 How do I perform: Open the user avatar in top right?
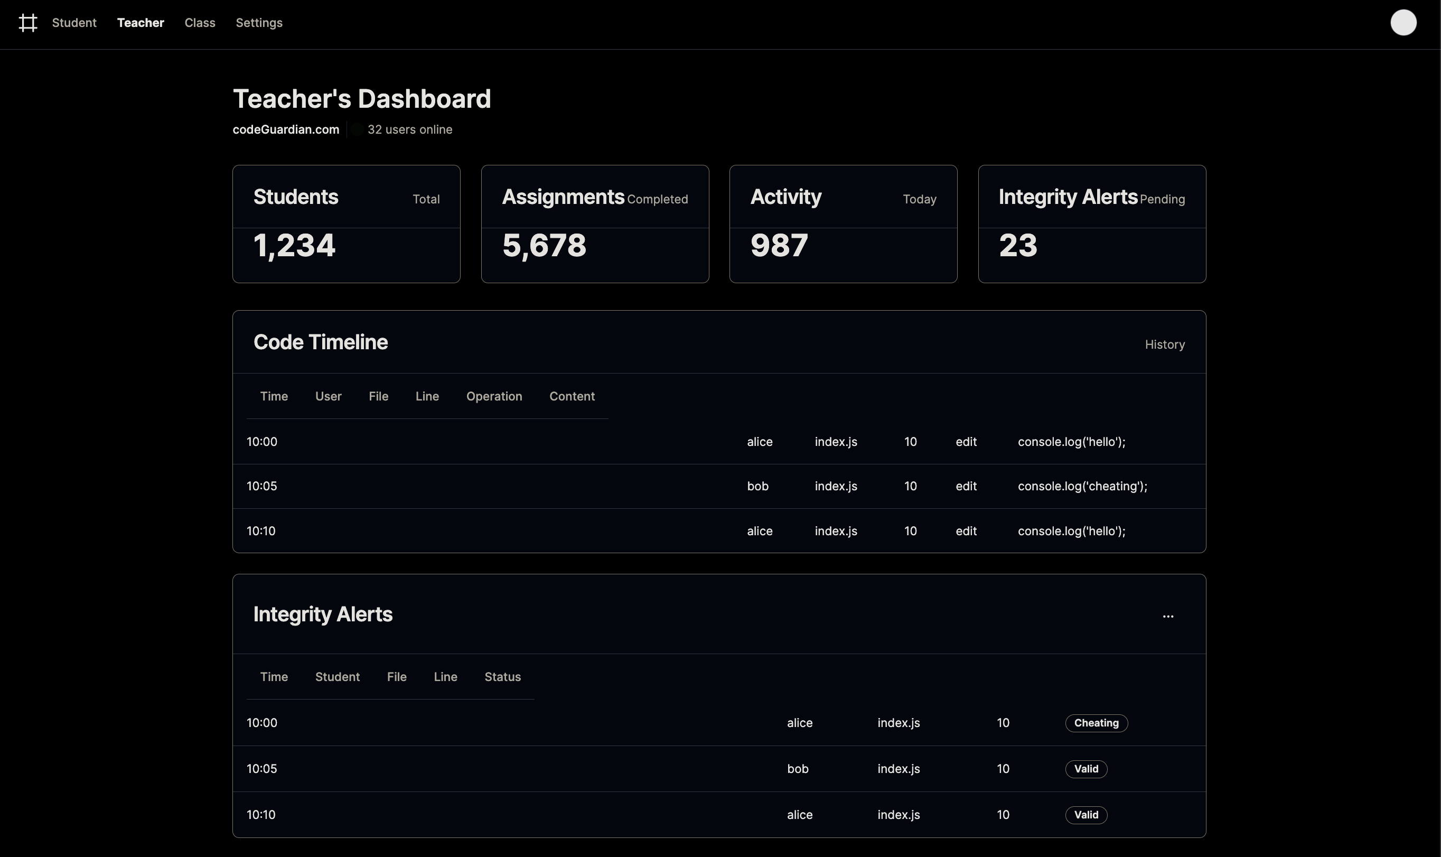[1403, 23]
